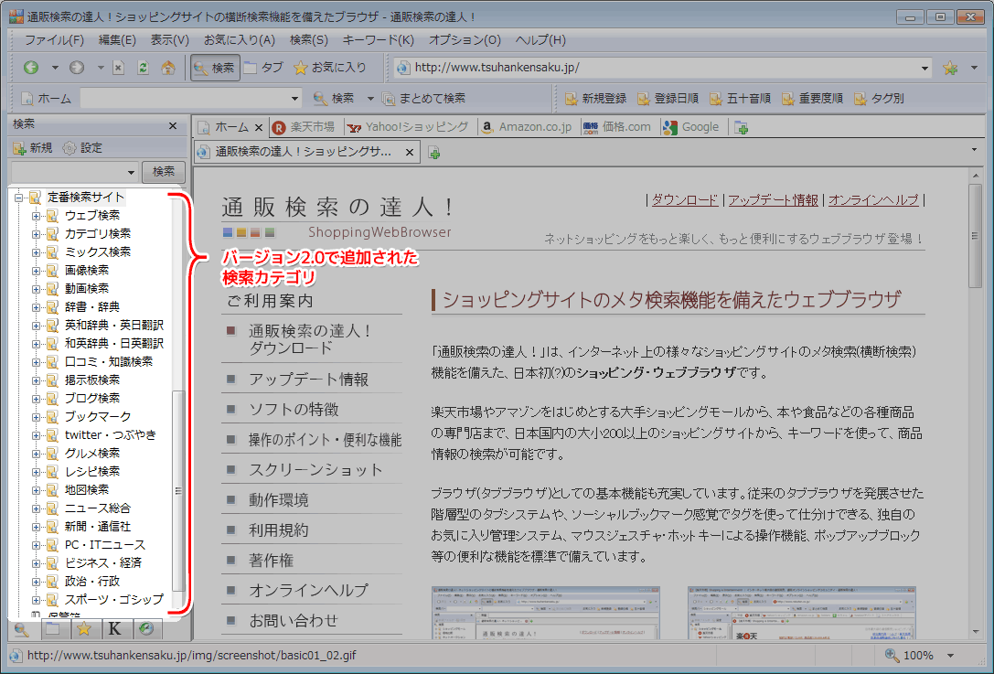Sort favorites with 登録日順
994x674 pixels.
click(668, 98)
